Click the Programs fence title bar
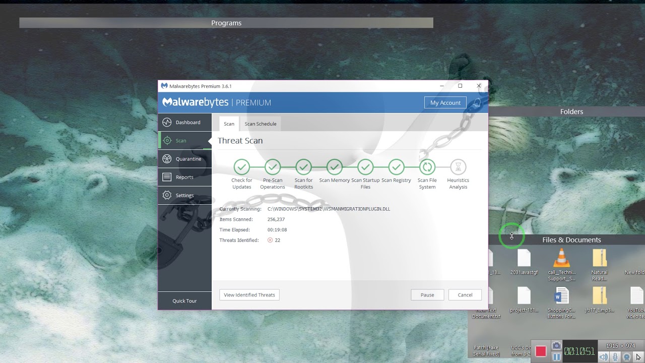This screenshot has width=645, height=363. [226, 23]
